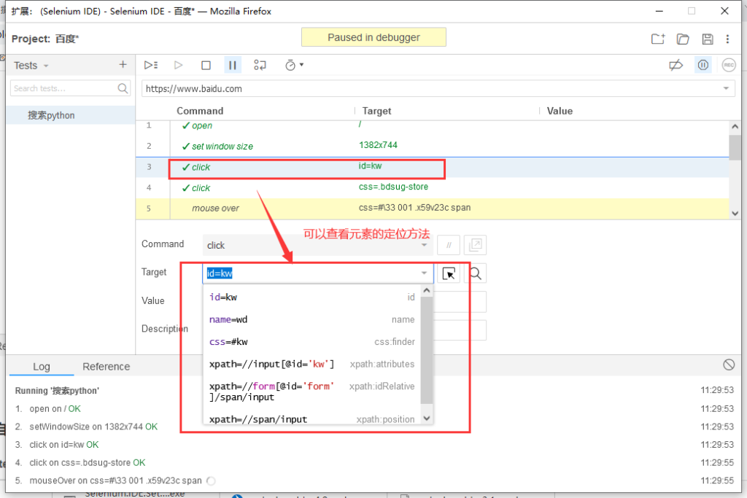Collapse the Target locator dropdown arrow
The width and height of the screenshot is (747, 498).
(424, 273)
